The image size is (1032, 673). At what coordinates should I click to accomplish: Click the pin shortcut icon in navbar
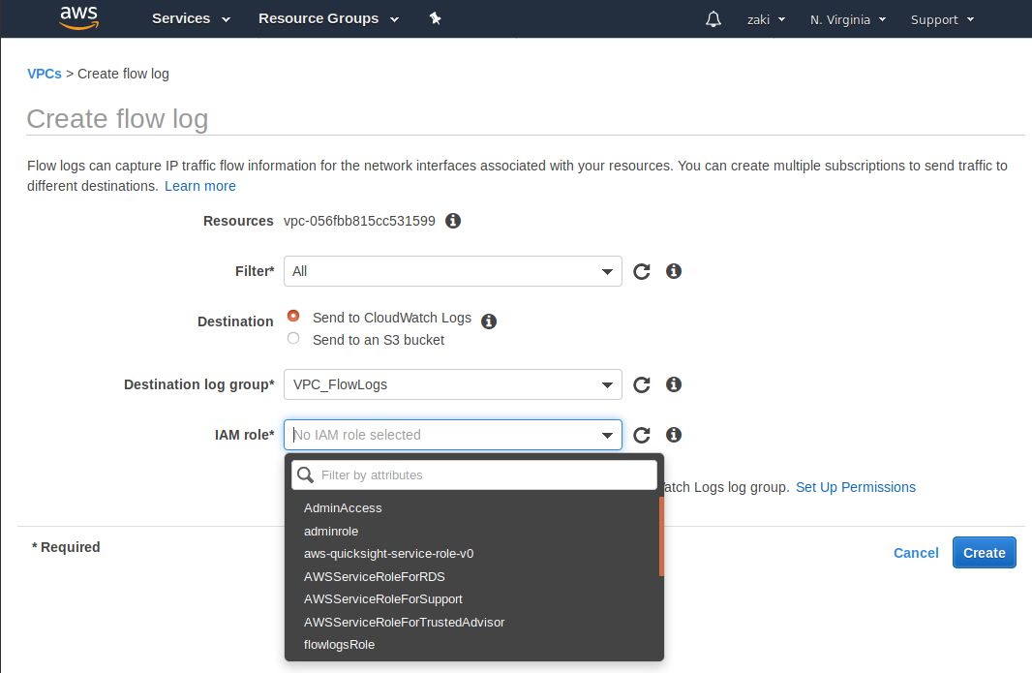point(436,19)
